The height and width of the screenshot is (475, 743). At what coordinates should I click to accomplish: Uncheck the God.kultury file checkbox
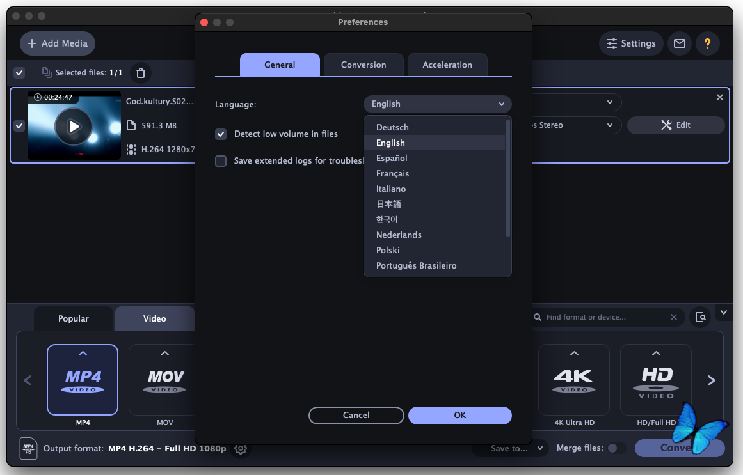tap(19, 126)
